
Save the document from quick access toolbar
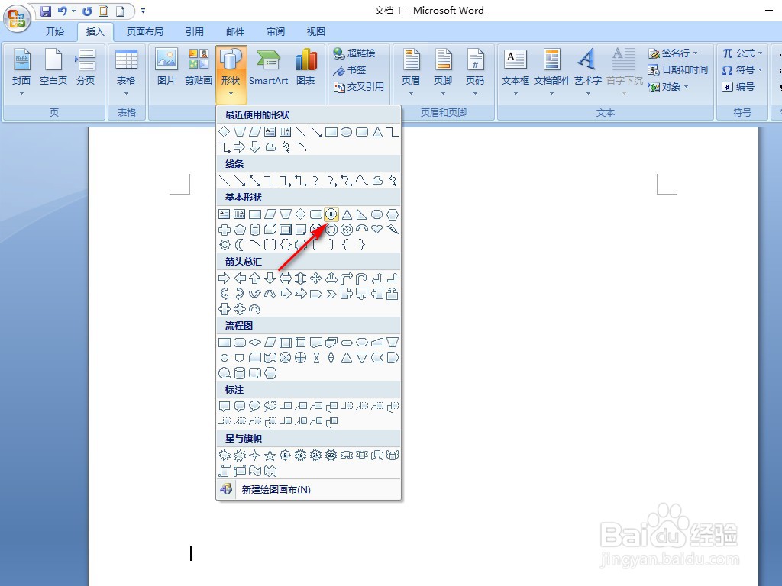46,11
